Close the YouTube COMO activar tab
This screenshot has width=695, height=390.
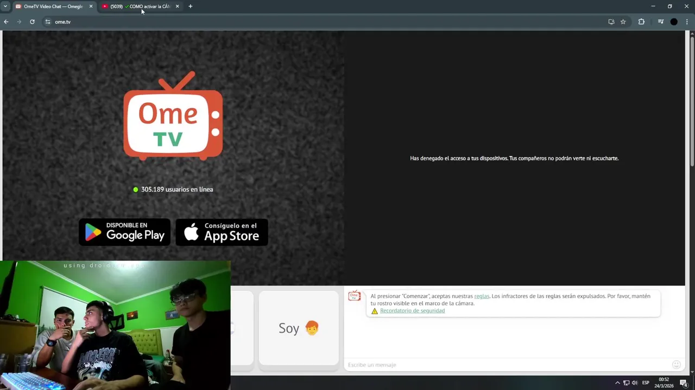[x=177, y=6]
